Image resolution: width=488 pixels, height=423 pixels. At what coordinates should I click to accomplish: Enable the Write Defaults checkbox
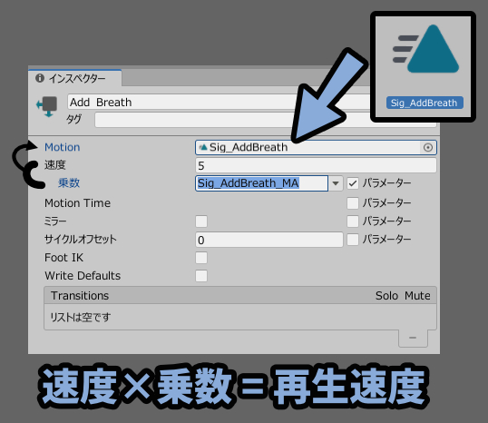pos(201,276)
